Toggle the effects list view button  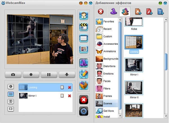11,94
